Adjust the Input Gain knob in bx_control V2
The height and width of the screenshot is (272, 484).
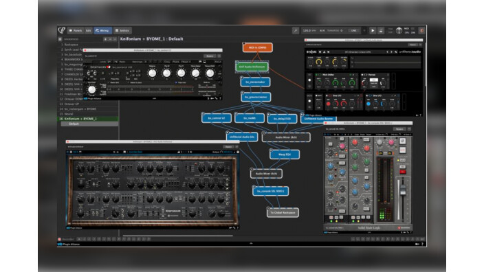pyautogui.click(x=91, y=89)
